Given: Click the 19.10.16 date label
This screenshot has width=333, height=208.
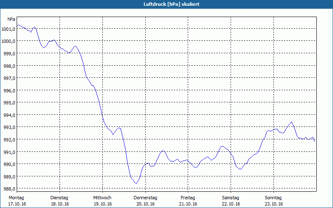Looking at the screenshot, I should (103, 204).
